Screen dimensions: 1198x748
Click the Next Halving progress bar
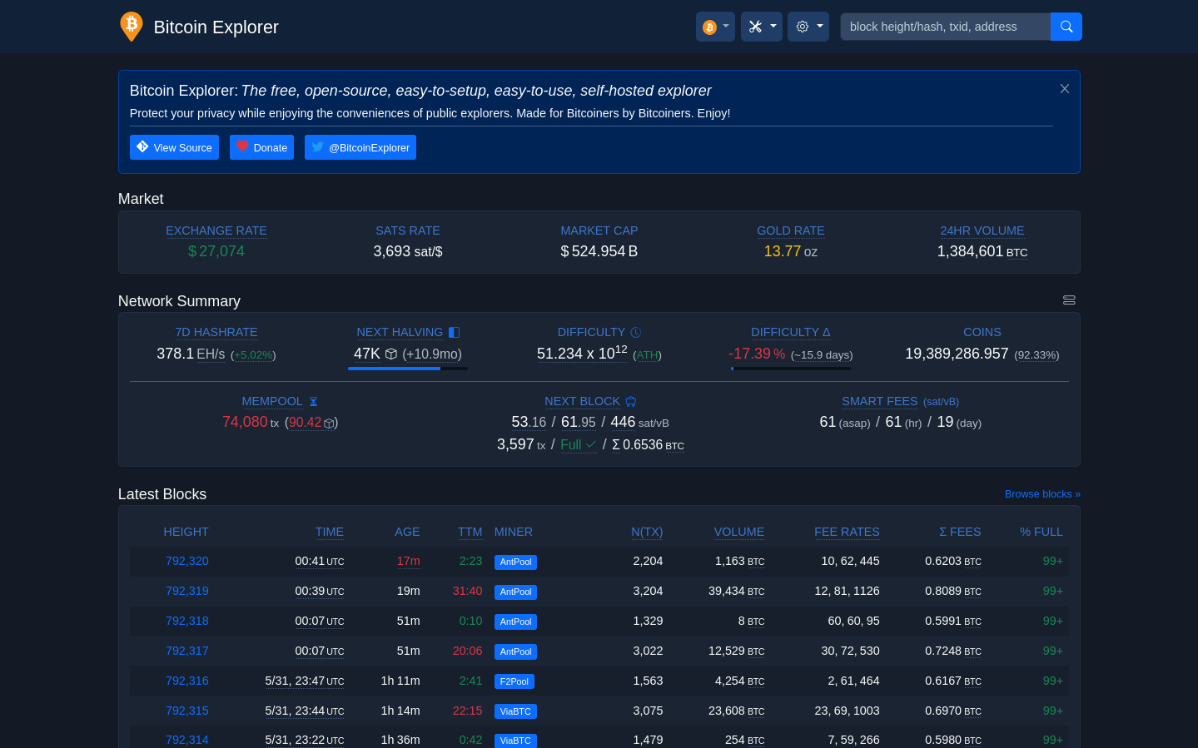[x=407, y=369]
